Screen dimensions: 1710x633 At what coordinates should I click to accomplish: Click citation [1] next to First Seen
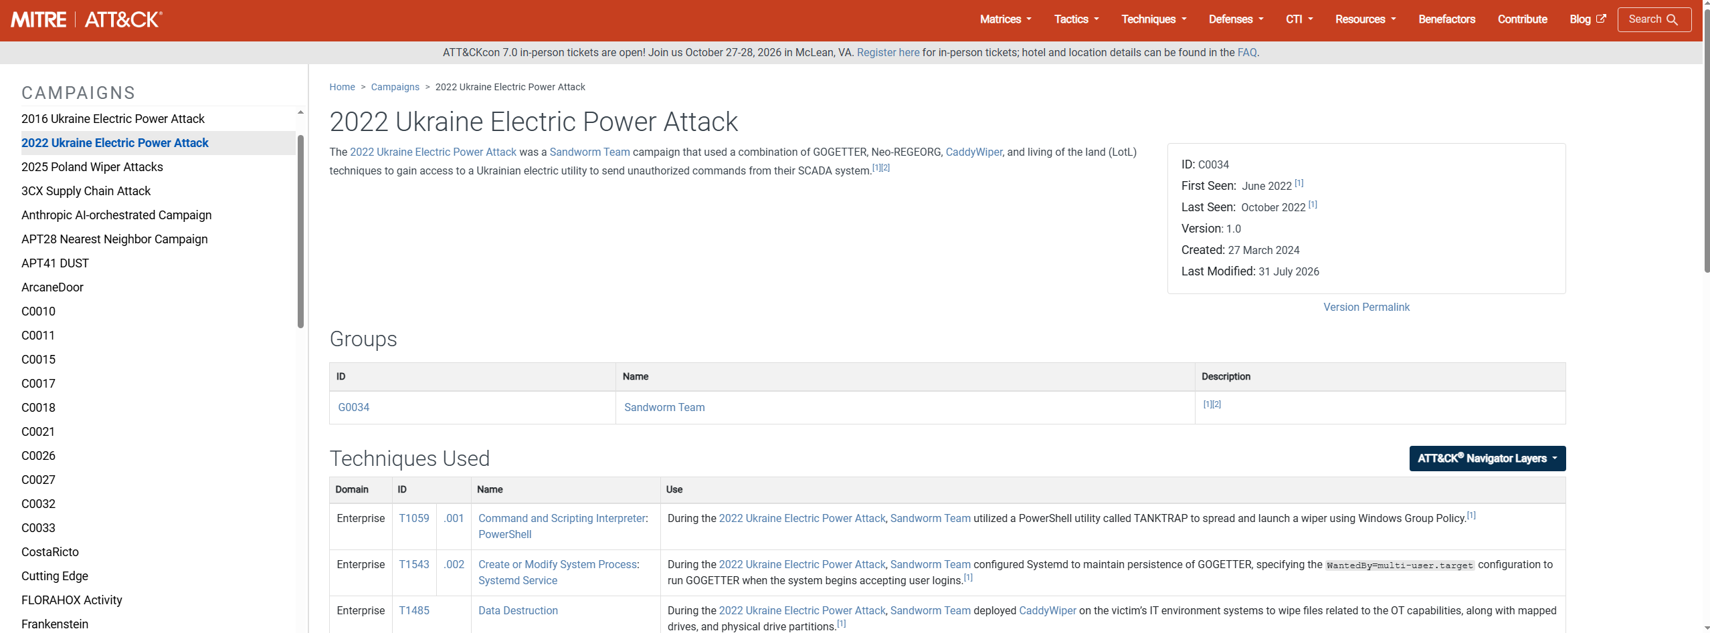tap(1299, 183)
